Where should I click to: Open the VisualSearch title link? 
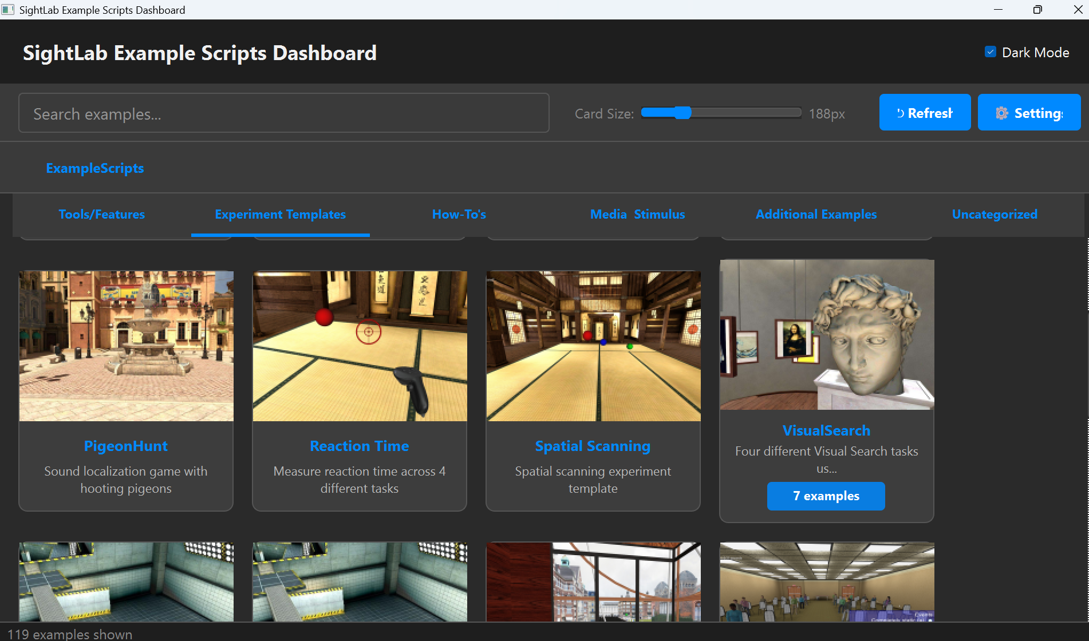pyautogui.click(x=826, y=430)
